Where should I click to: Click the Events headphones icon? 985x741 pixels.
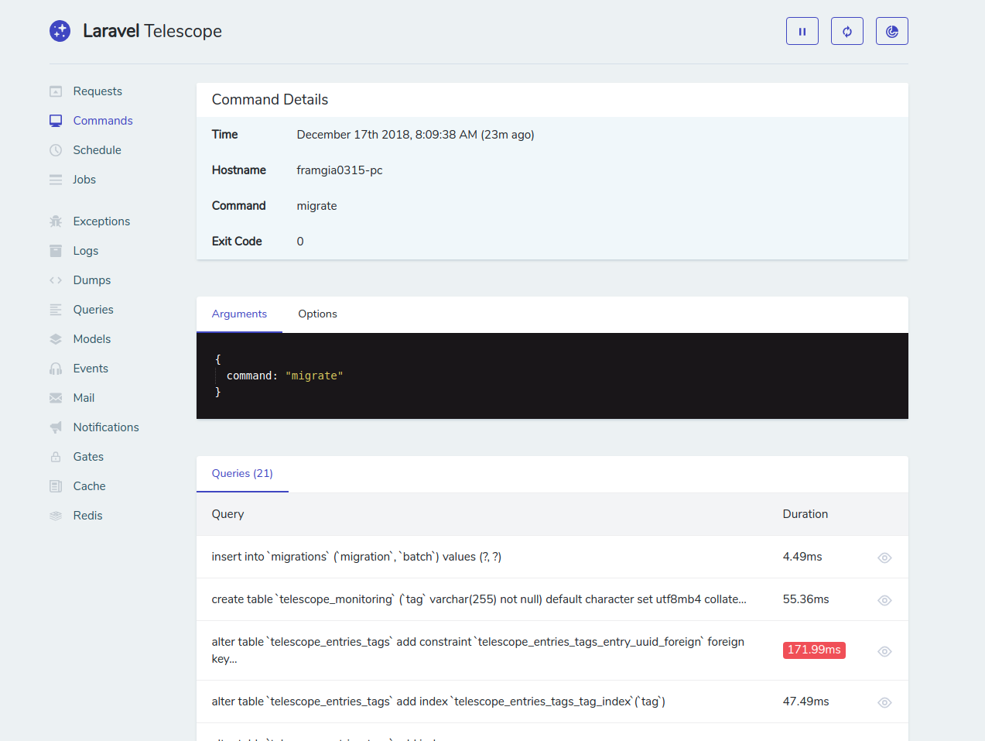coord(56,369)
